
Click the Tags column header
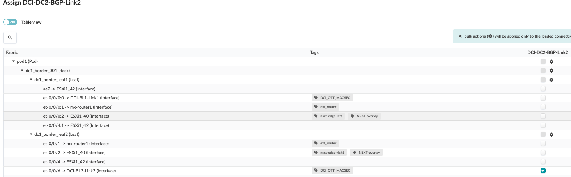(314, 52)
